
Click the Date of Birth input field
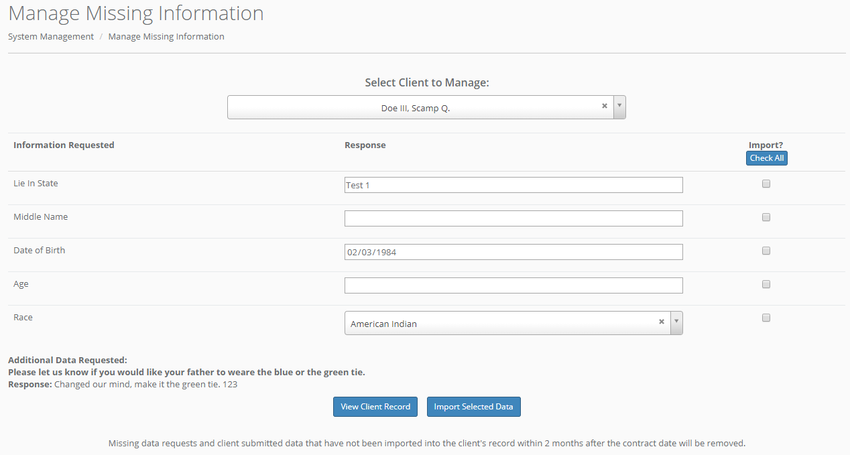point(513,252)
